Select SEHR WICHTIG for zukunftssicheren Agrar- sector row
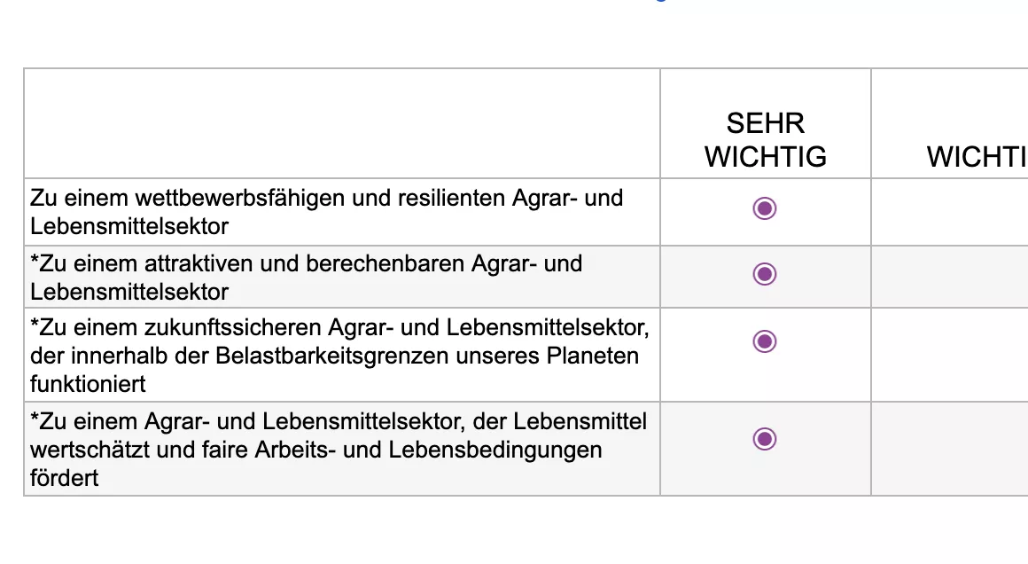 coord(765,341)
